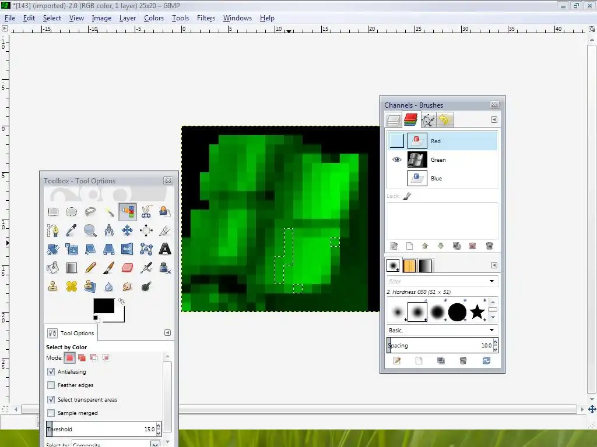Select the Heal tool
The width and height of the screenshot is (597, 447).
(x=71, y=286)
